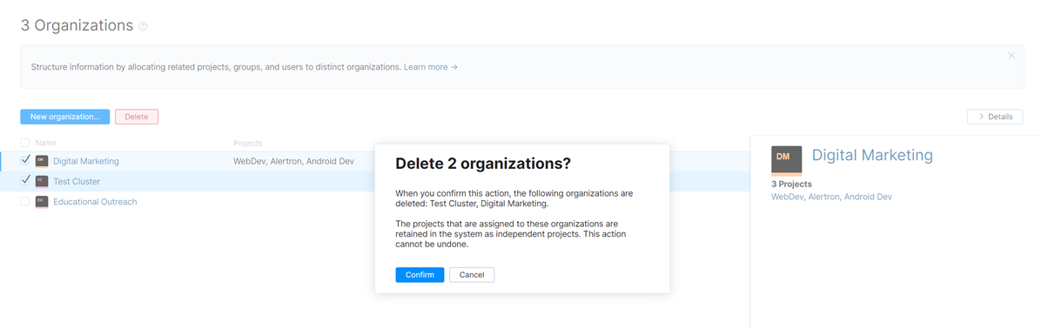Cancel the delete organizations dialog
Image resolution: width=1042 pixels, height=329 pixels.
click(472, 275)
